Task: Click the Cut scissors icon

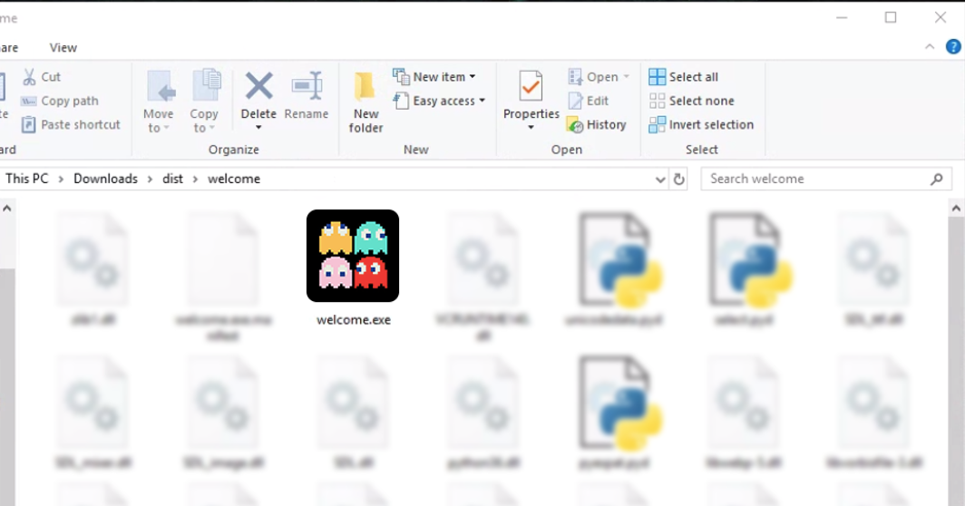Action: (x=28, y=77)
